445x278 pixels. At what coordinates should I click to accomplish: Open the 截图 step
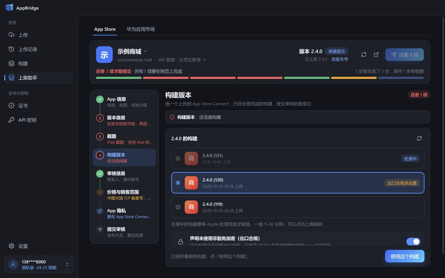pos(124,139)
